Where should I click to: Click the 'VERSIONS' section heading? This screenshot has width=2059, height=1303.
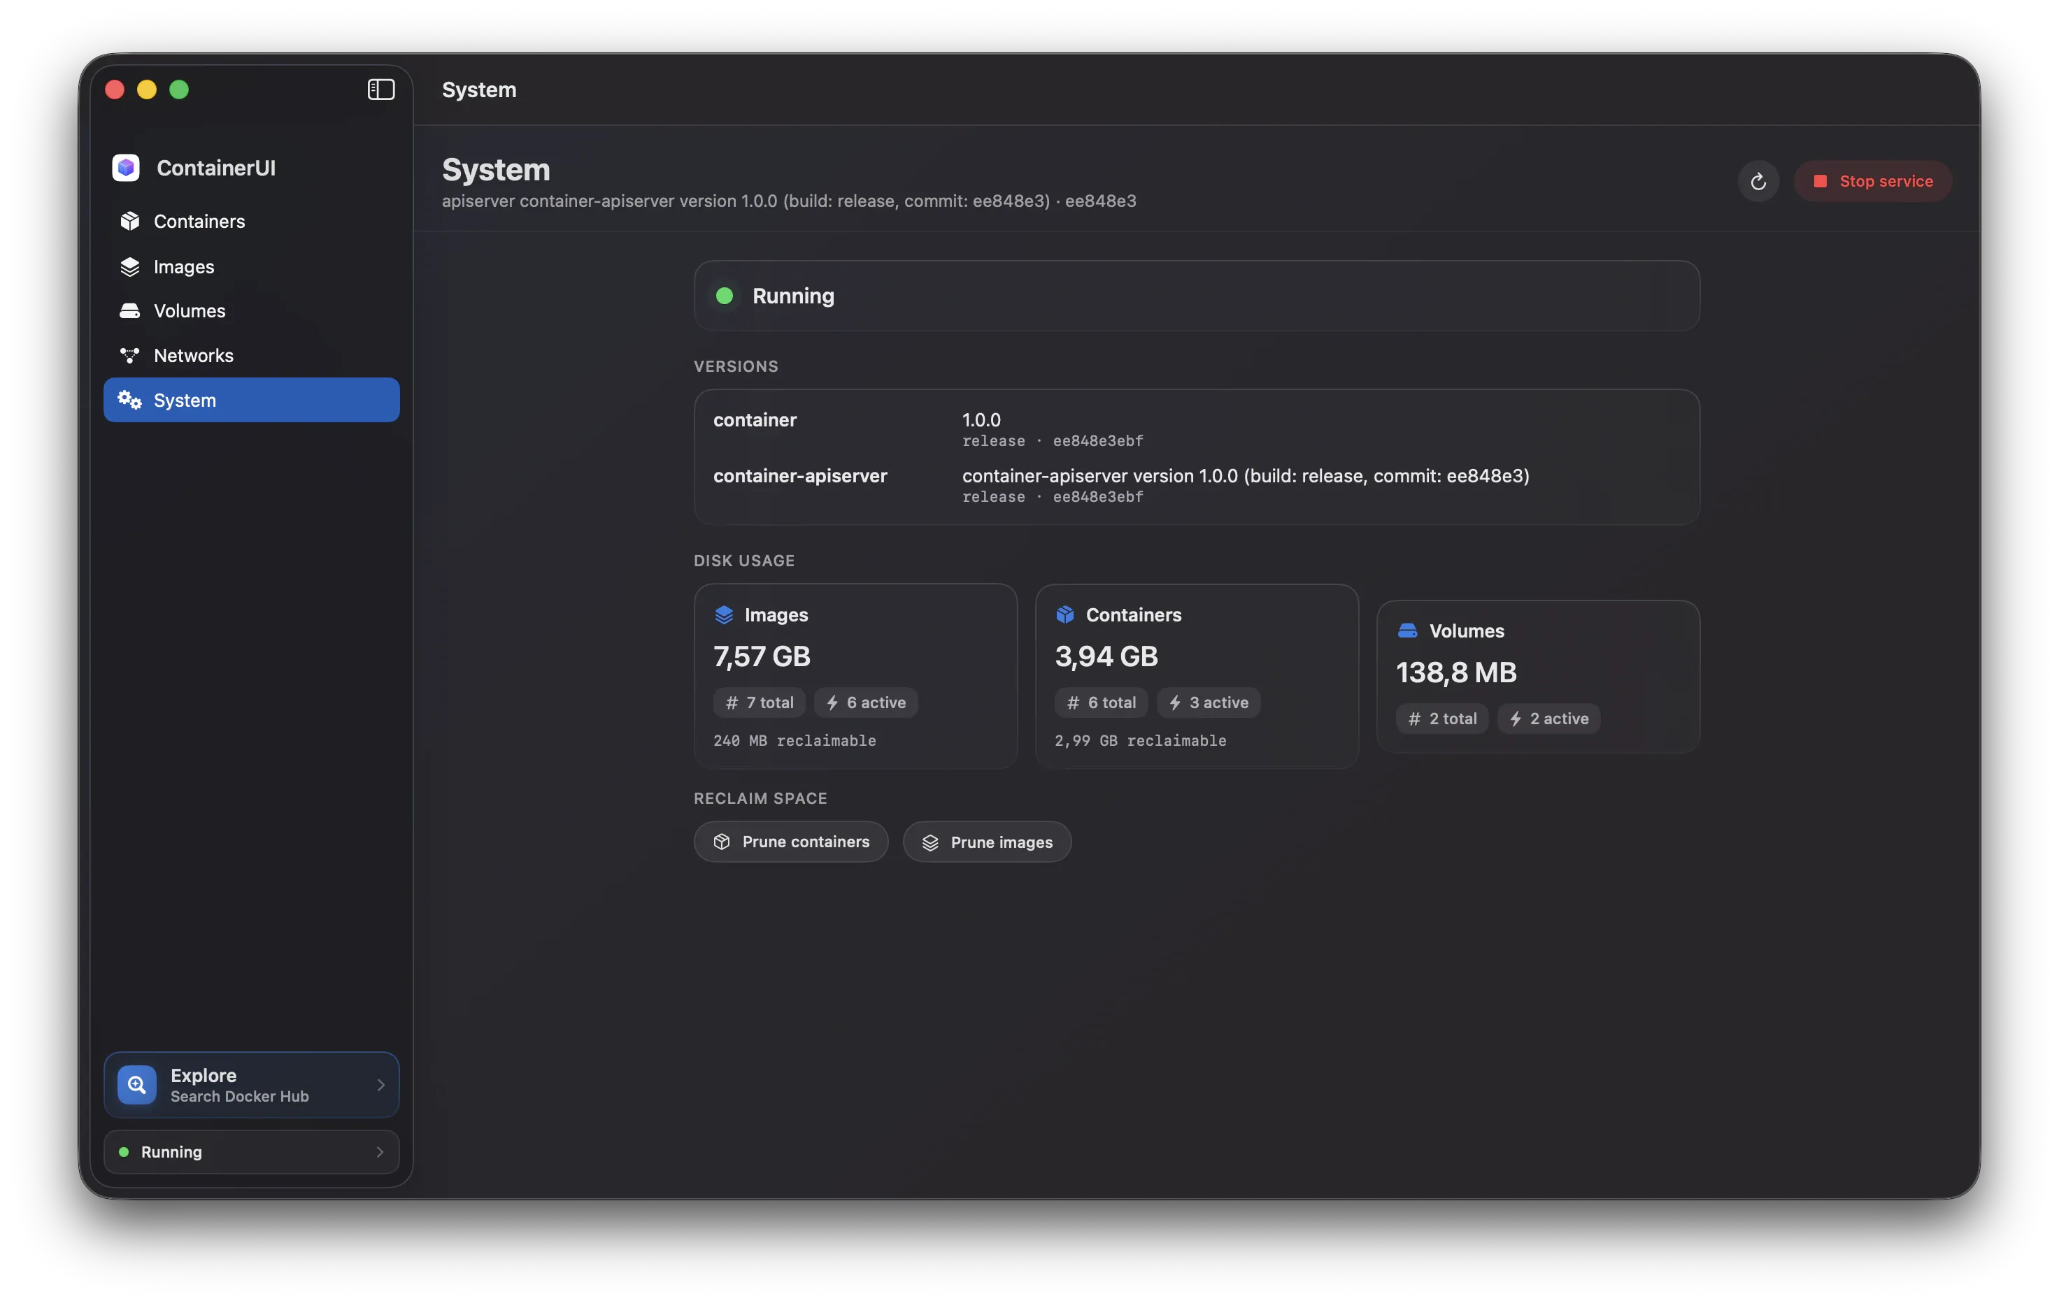tap(735, 366)
